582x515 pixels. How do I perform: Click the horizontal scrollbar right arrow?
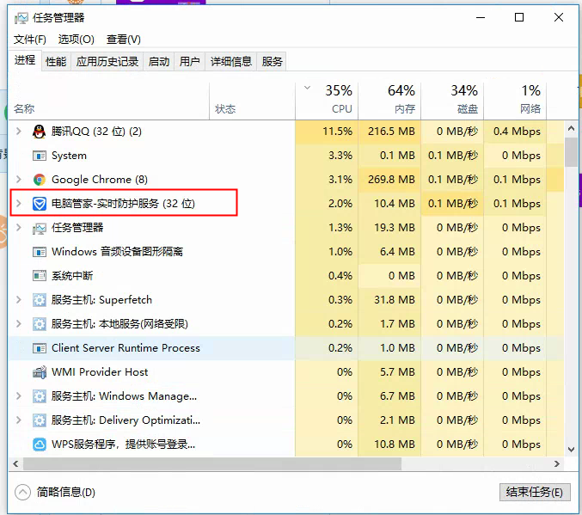coord(557,463)
